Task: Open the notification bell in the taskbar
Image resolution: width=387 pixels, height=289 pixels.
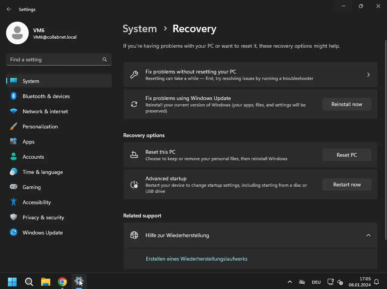Action: point(376,282)
